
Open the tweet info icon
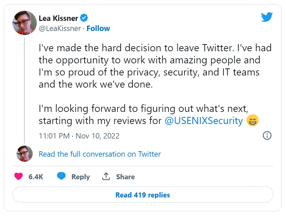(267, 135)
